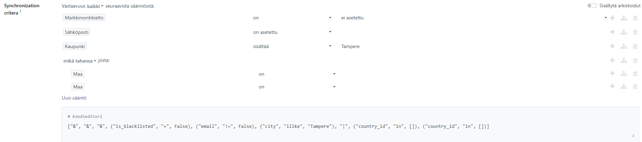Image resolution: width=642 pixels, height=142 pixels.
Task: Open the 'kaikki' match type dropdown
Action: click(x=95, y=6)
